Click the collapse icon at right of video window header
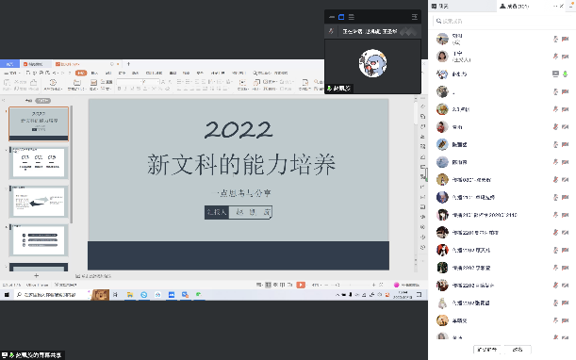 pos(415,17)
